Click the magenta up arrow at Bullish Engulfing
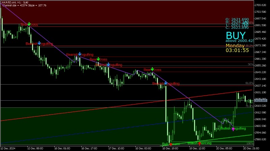The width and height of the screenshot is (270, 151). tap(233, 129)
